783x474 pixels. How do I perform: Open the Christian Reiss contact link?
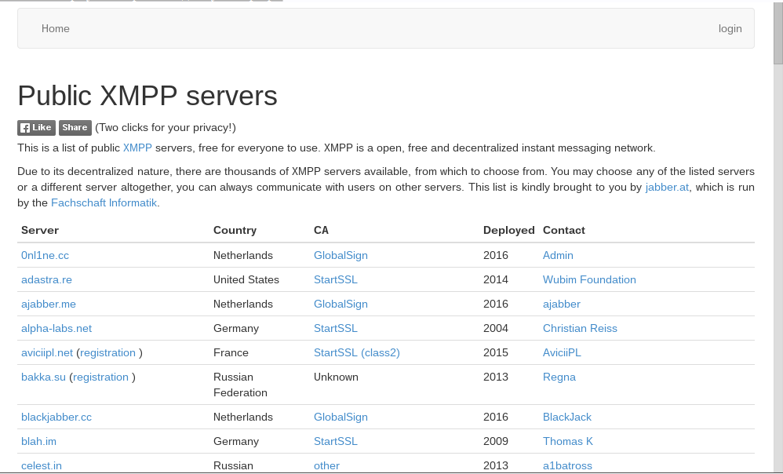coord(580,329)
